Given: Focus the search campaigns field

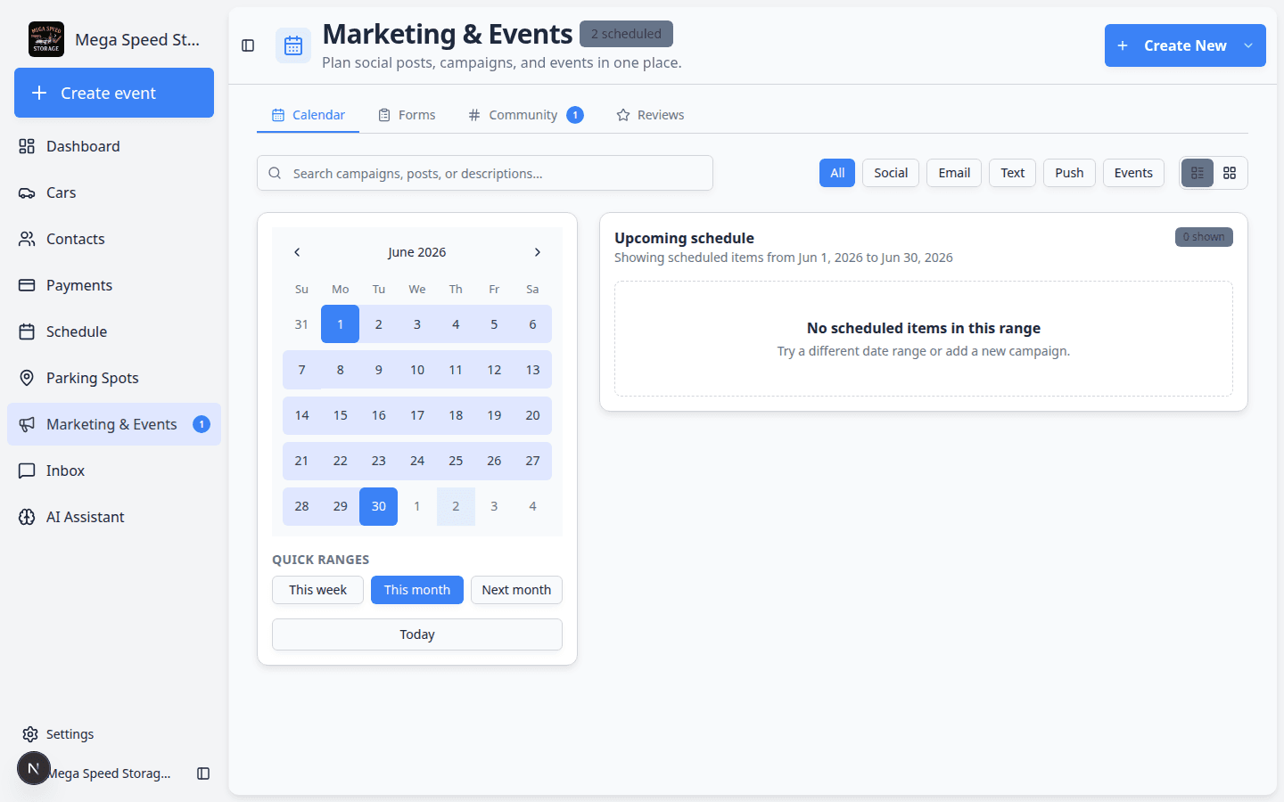Looking at the screenshot, I should click(x=485, y=173).
